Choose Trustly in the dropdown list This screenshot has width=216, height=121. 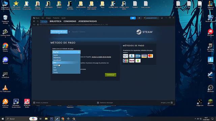tap(66, 73)
